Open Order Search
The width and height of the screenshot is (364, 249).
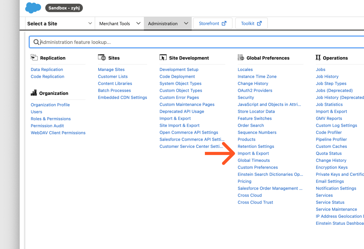point(251,125)
